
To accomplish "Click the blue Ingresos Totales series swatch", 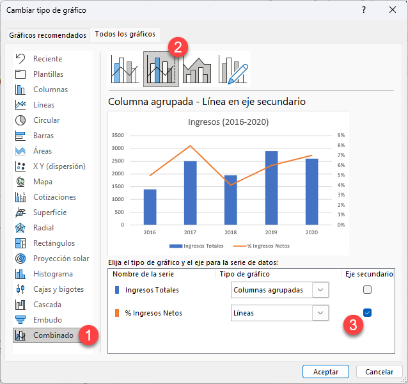I will [117, 290].
